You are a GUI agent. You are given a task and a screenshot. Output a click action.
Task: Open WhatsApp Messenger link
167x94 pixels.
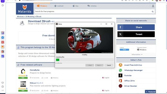point(133,70)
